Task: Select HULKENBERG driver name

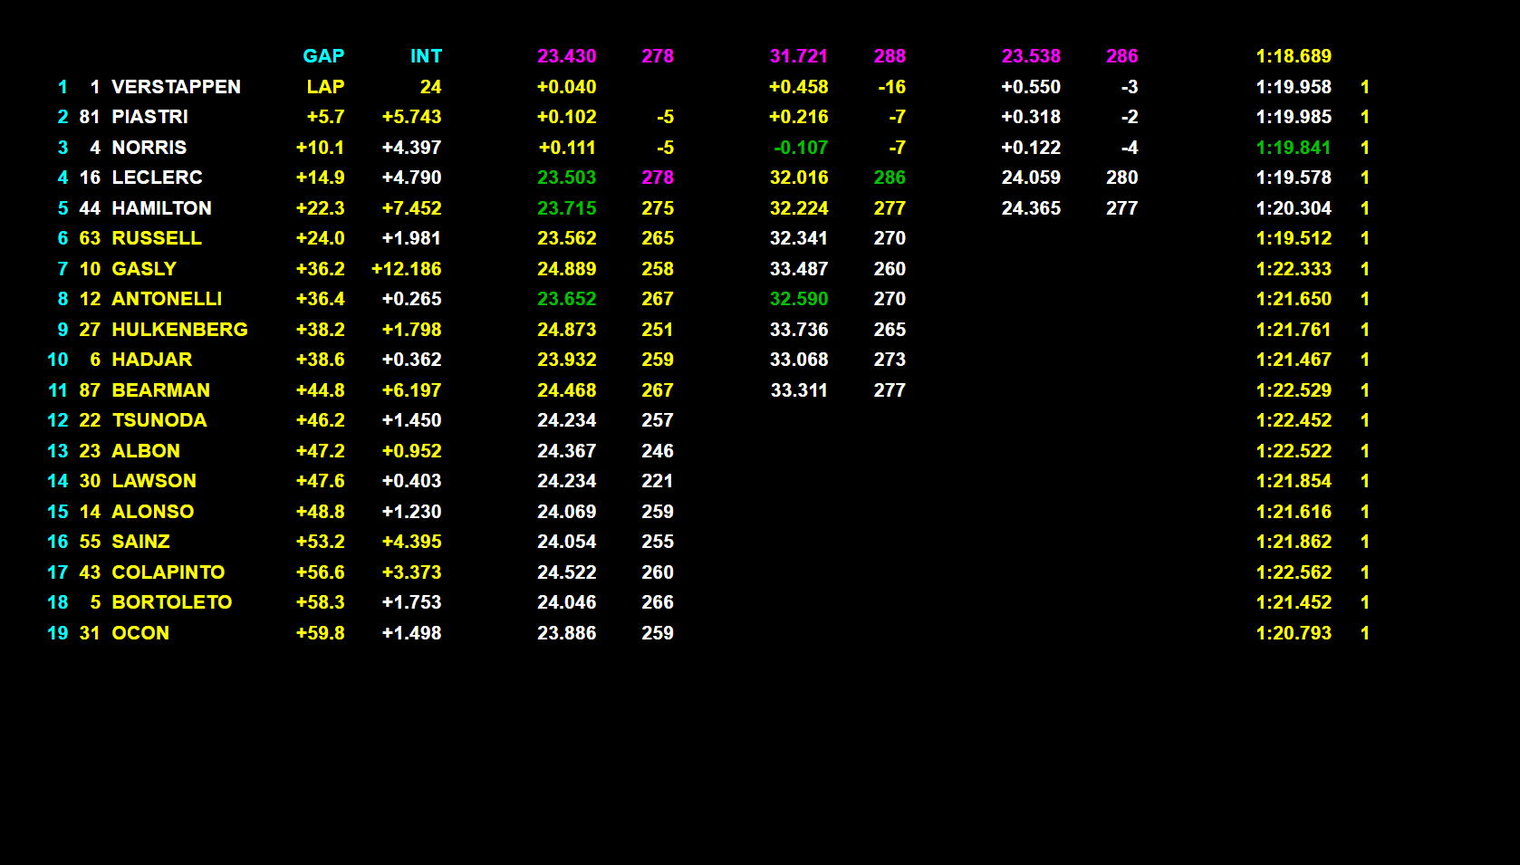Action: coord(179,330)
